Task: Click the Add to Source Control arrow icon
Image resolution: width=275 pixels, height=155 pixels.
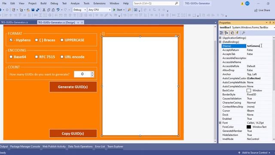Action: tap(239, 153)
